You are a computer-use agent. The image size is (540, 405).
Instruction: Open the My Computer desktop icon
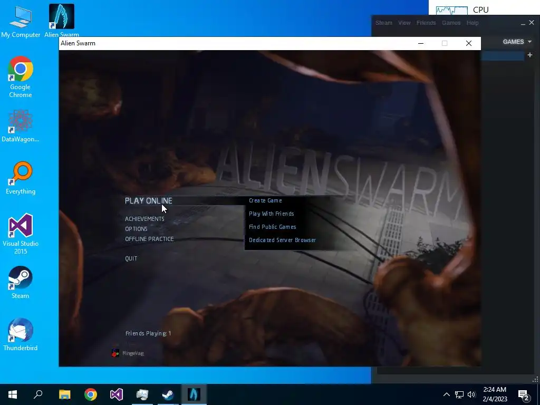(x=21, y=21)
